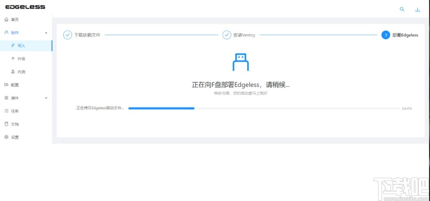Click the large USB drive icon
The image size is (430, 201).
coord(241,62)
